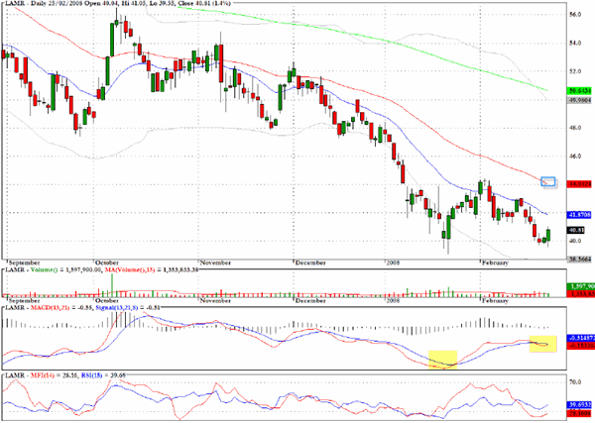Click the black 40.81 closing price tag
595x423 pixels.
575,230
